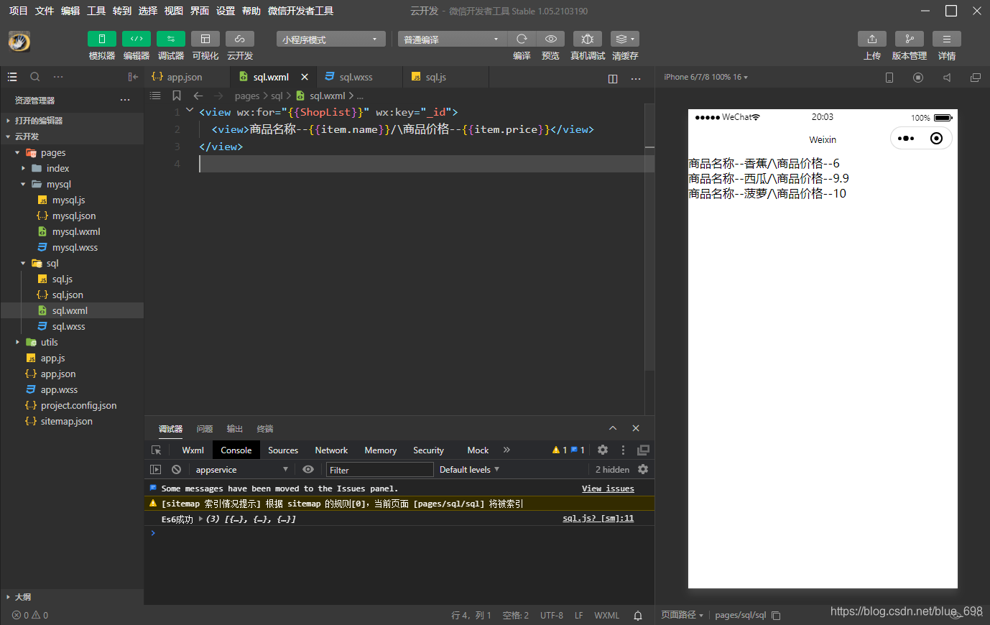The width and height of the screenshot is (990, 625).
Task: Clear cache via the 清缓存 icon
Action: (625, 39)
